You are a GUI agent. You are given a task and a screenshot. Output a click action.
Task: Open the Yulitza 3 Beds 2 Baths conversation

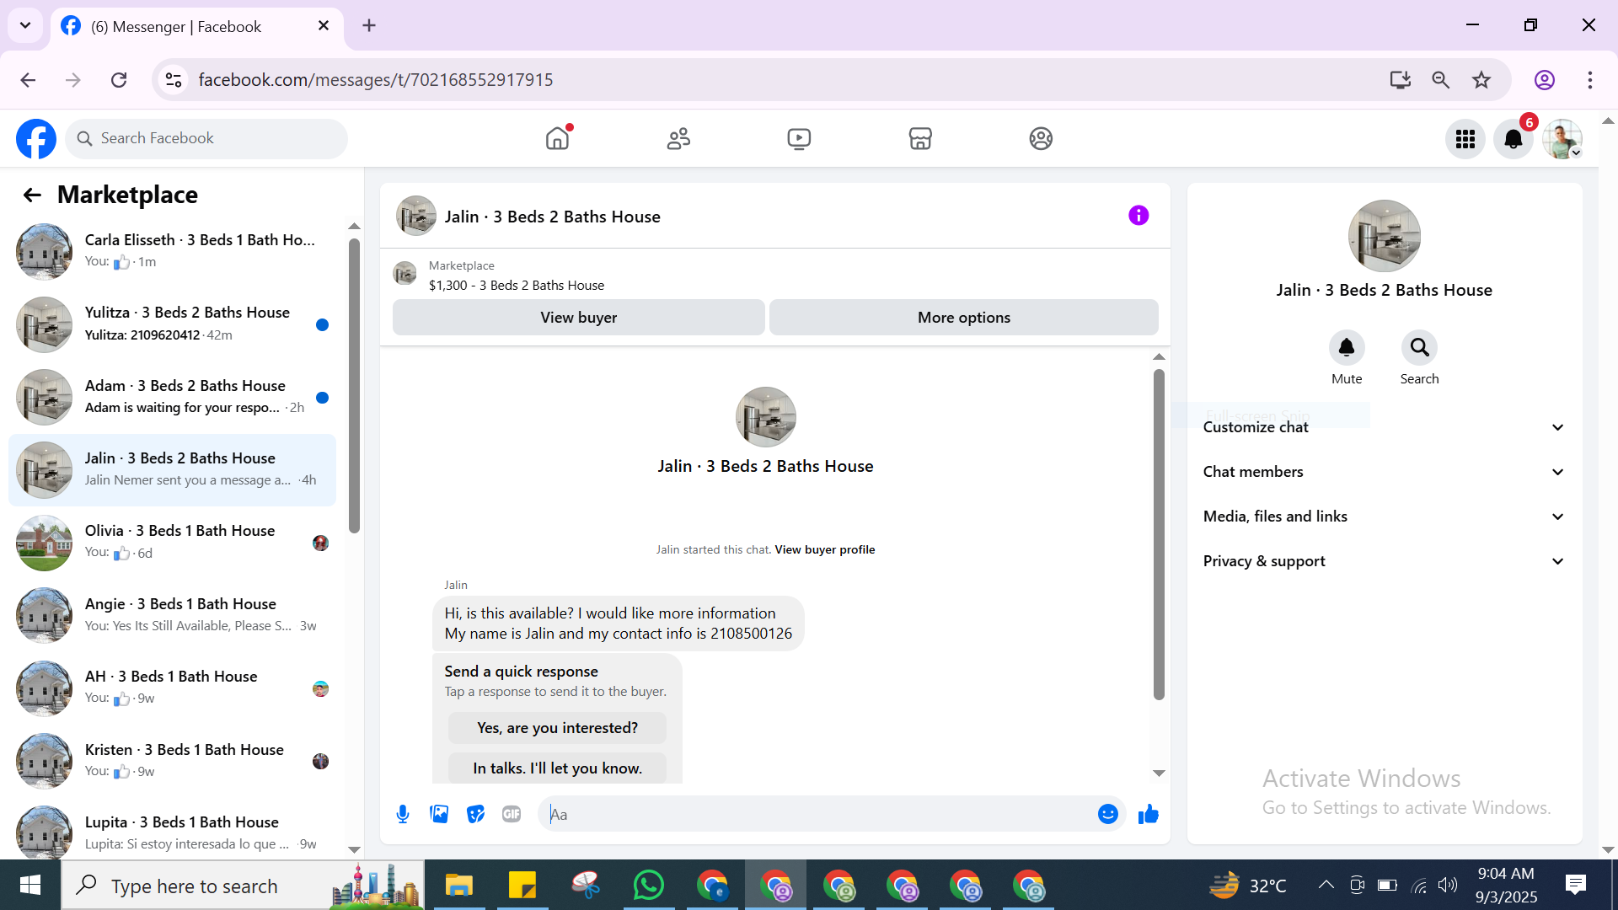coord(172,324)
